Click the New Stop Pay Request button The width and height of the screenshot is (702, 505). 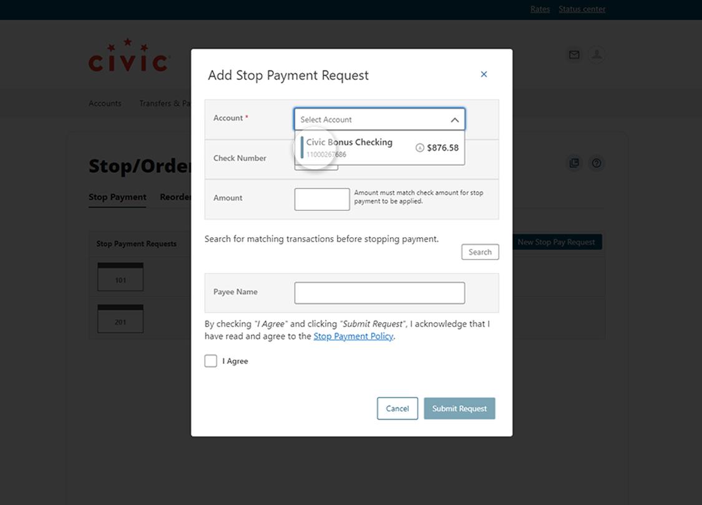[557, 242]
